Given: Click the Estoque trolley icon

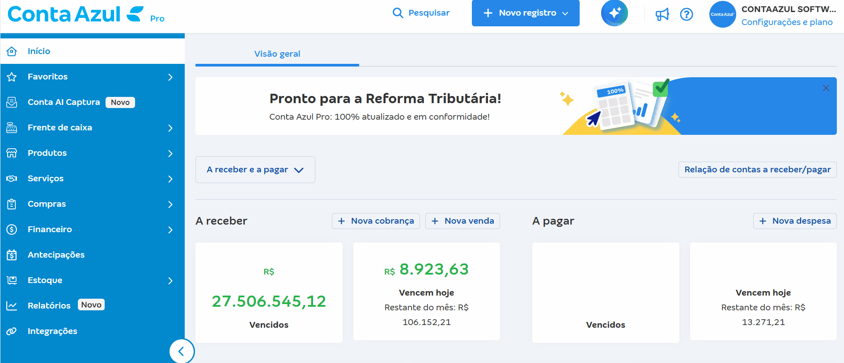Looking at the screenshot, I should click(x=12, y=280).
